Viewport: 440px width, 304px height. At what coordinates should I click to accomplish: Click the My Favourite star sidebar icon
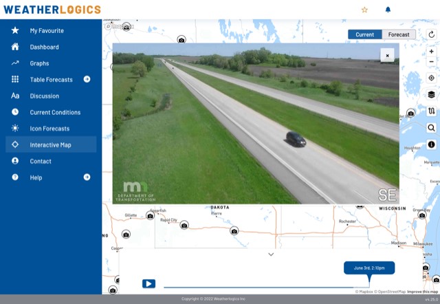(15, 30)
